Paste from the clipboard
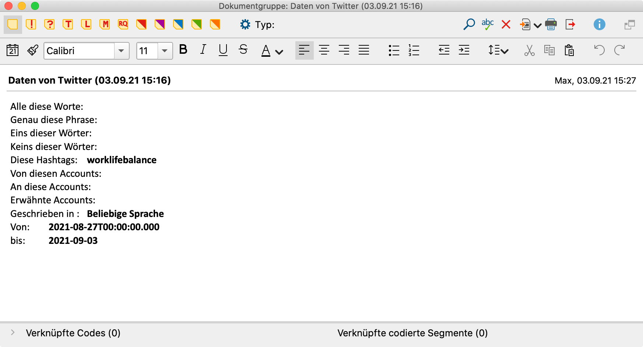 569,50
